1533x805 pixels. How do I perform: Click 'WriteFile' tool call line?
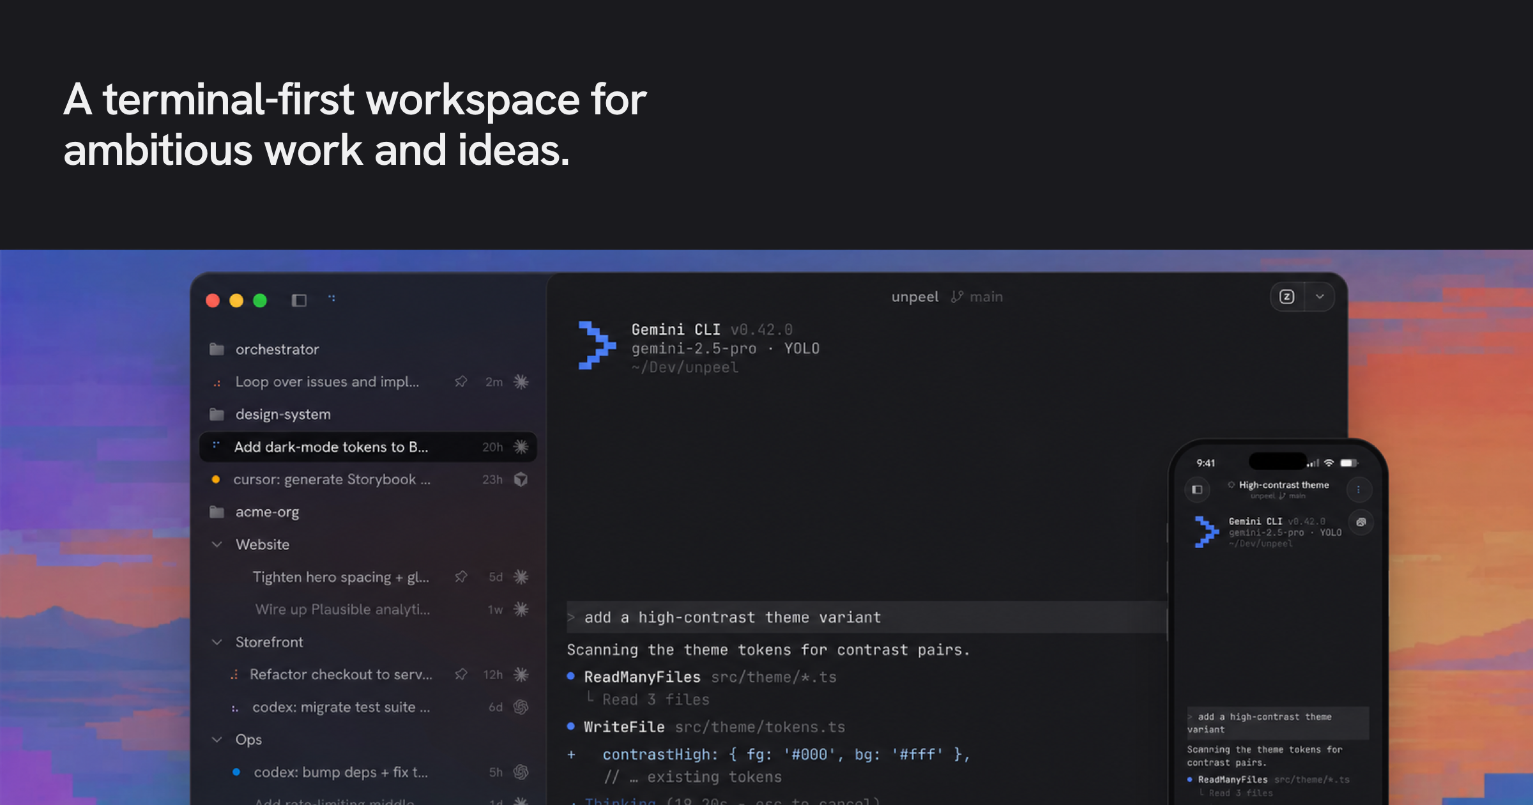[706, 727]
